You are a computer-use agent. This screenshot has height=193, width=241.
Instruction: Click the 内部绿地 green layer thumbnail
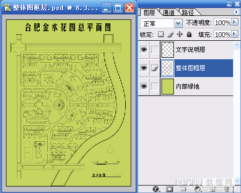(x=167, y=87)
